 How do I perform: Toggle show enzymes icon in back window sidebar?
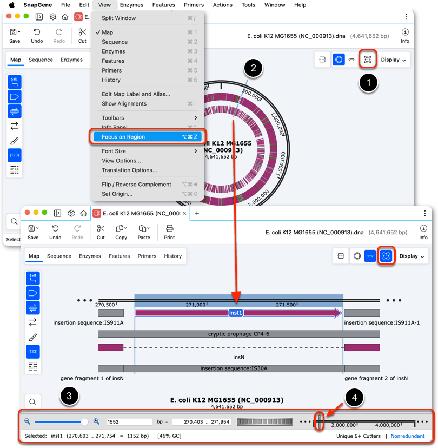[14, 82]
